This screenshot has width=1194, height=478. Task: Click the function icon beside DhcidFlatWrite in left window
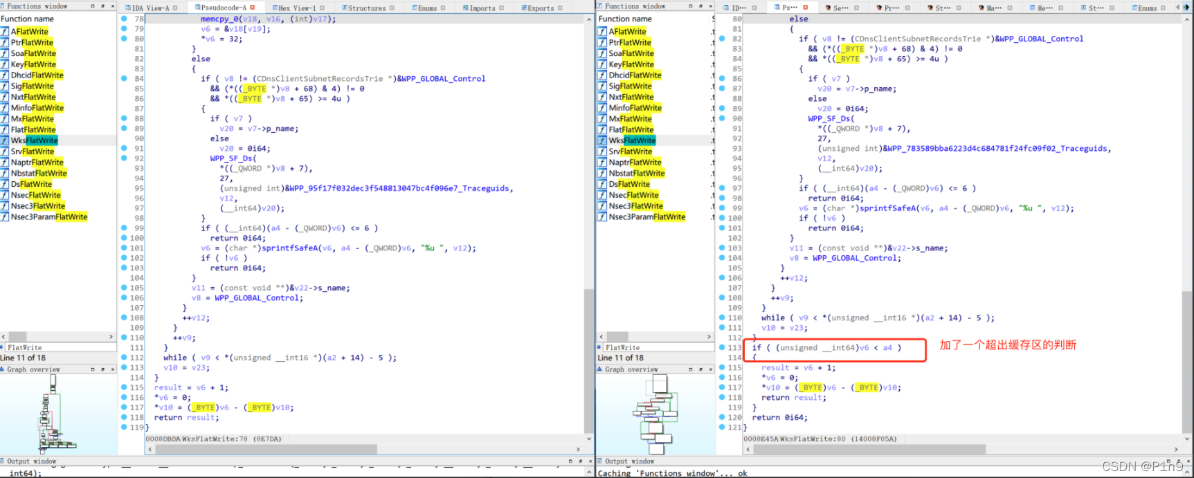point(4,75)
